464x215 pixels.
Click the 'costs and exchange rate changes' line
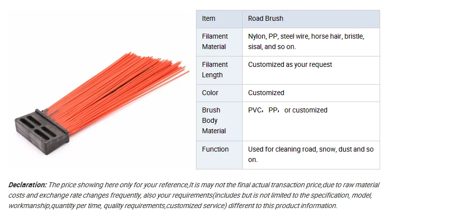click(65, 195)
